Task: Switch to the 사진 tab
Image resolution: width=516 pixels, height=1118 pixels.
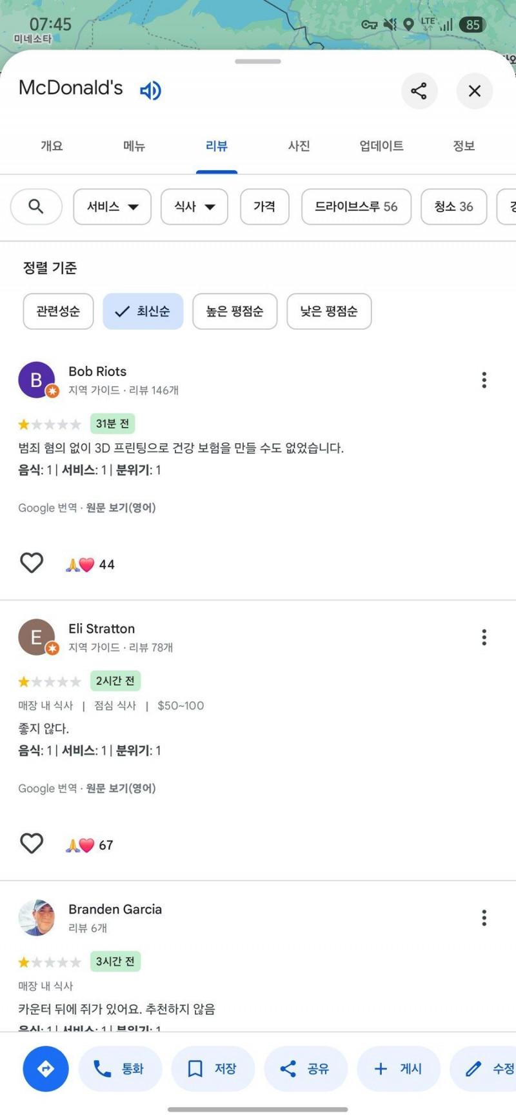Action: click(299, 146)
